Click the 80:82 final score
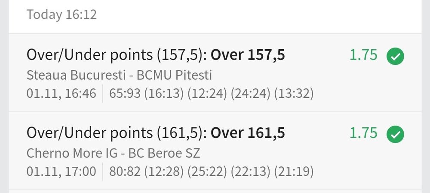The image size is (430, 193). pos(125,172)
